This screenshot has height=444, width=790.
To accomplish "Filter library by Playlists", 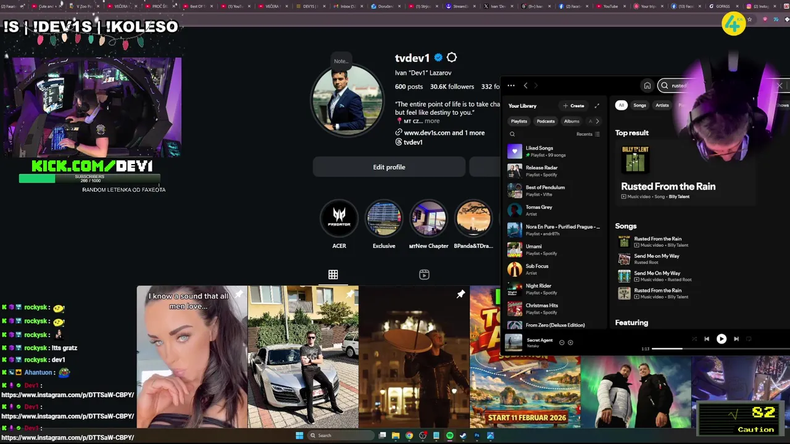I will coord(519,121).
